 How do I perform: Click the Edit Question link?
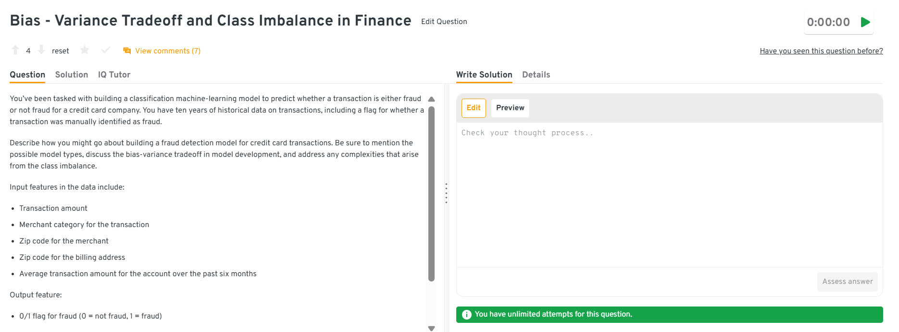pos(444,22)
